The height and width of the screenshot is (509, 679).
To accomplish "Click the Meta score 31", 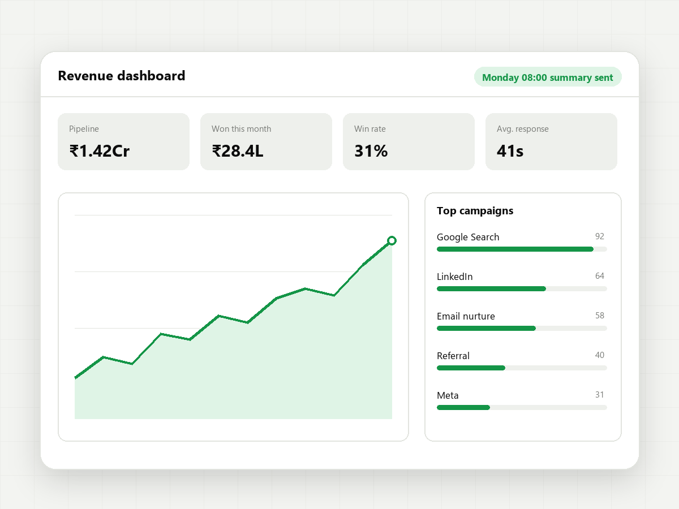I will coord(600,395).
